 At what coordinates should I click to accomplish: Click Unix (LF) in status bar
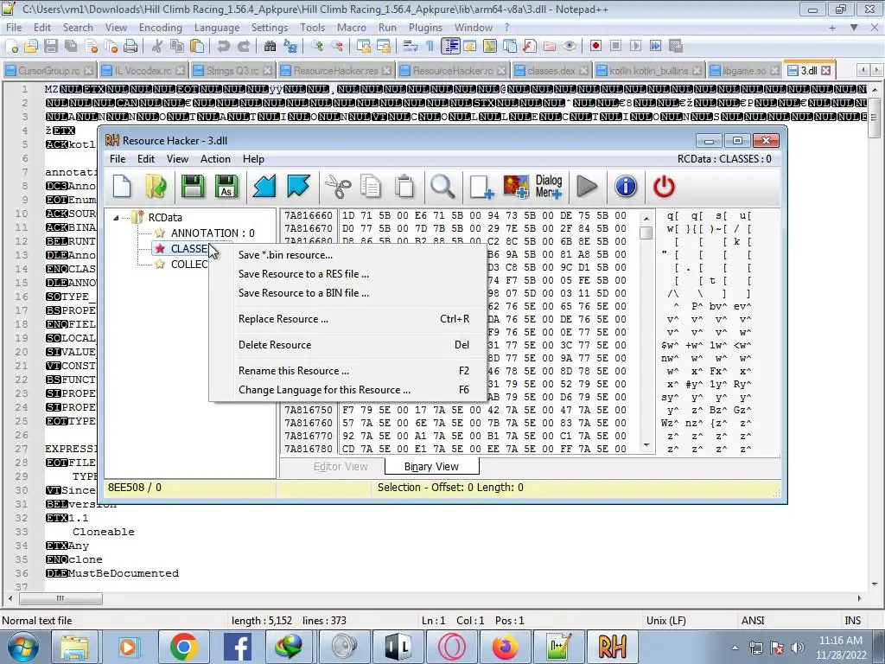(666, 621)
